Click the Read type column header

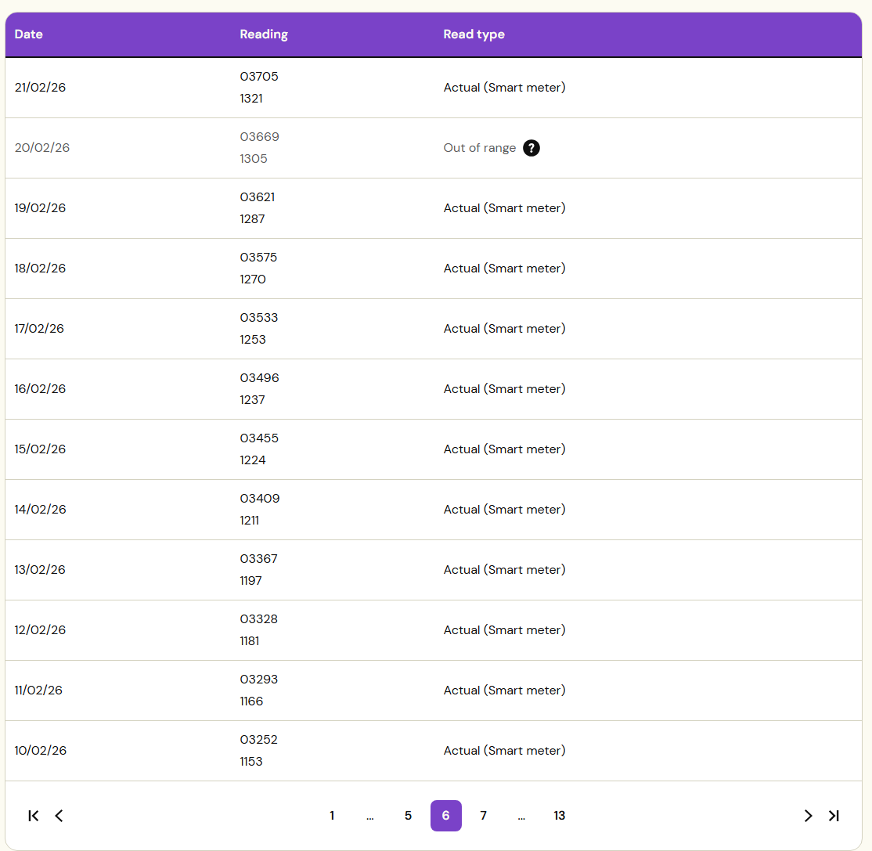tap(474, 34)
